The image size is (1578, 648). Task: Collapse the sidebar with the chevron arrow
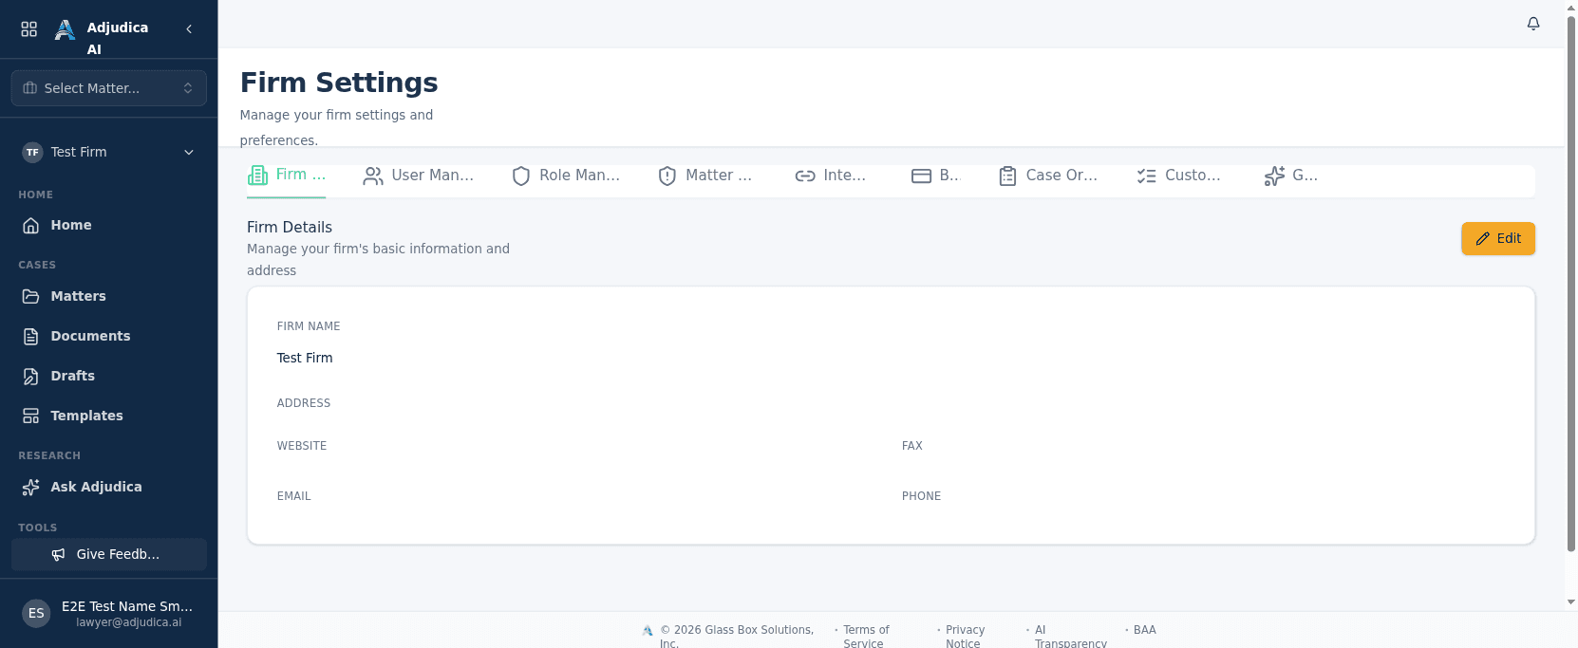click(x=189, y=28)
